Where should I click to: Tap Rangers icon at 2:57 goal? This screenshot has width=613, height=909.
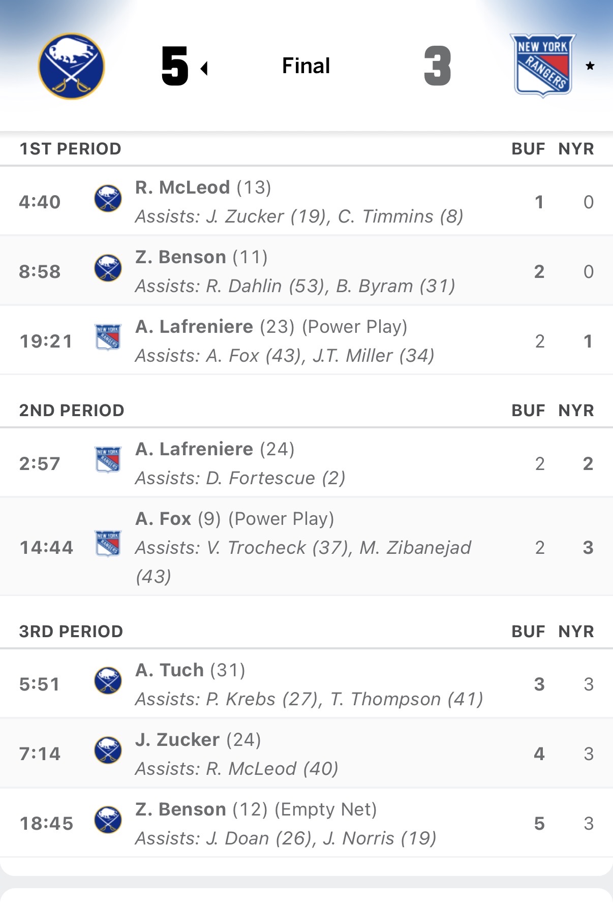pyautogui.click(x=108, y=460)
